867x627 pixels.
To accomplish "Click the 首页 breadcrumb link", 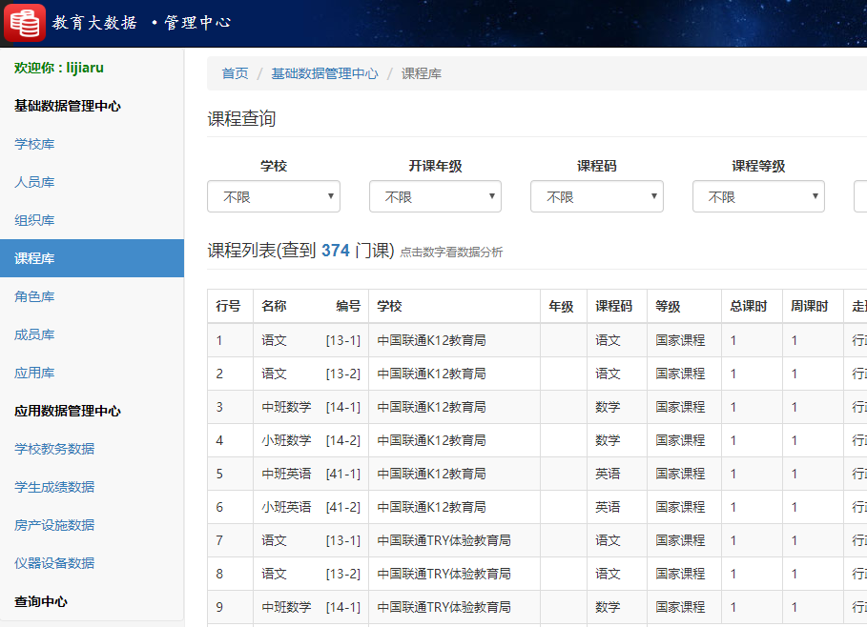I will (x=234, y=72).
